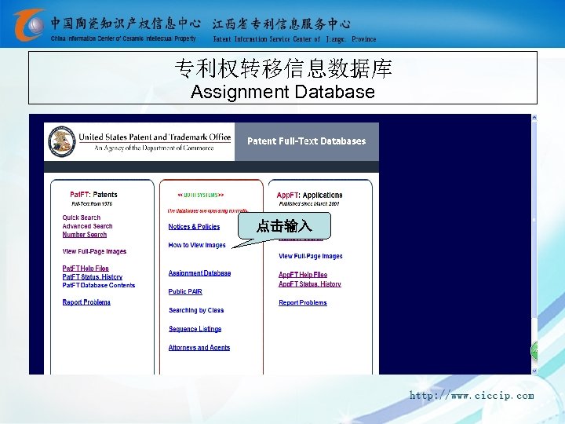Open PatFT Quick Search
This screenshot has width=565, height=424.
[x=82, y=217]
